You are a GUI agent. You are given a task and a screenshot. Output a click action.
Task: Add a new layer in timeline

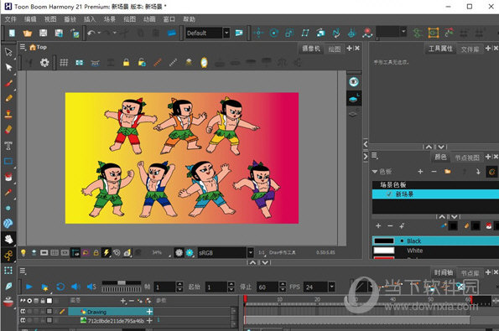pos(122,301)
